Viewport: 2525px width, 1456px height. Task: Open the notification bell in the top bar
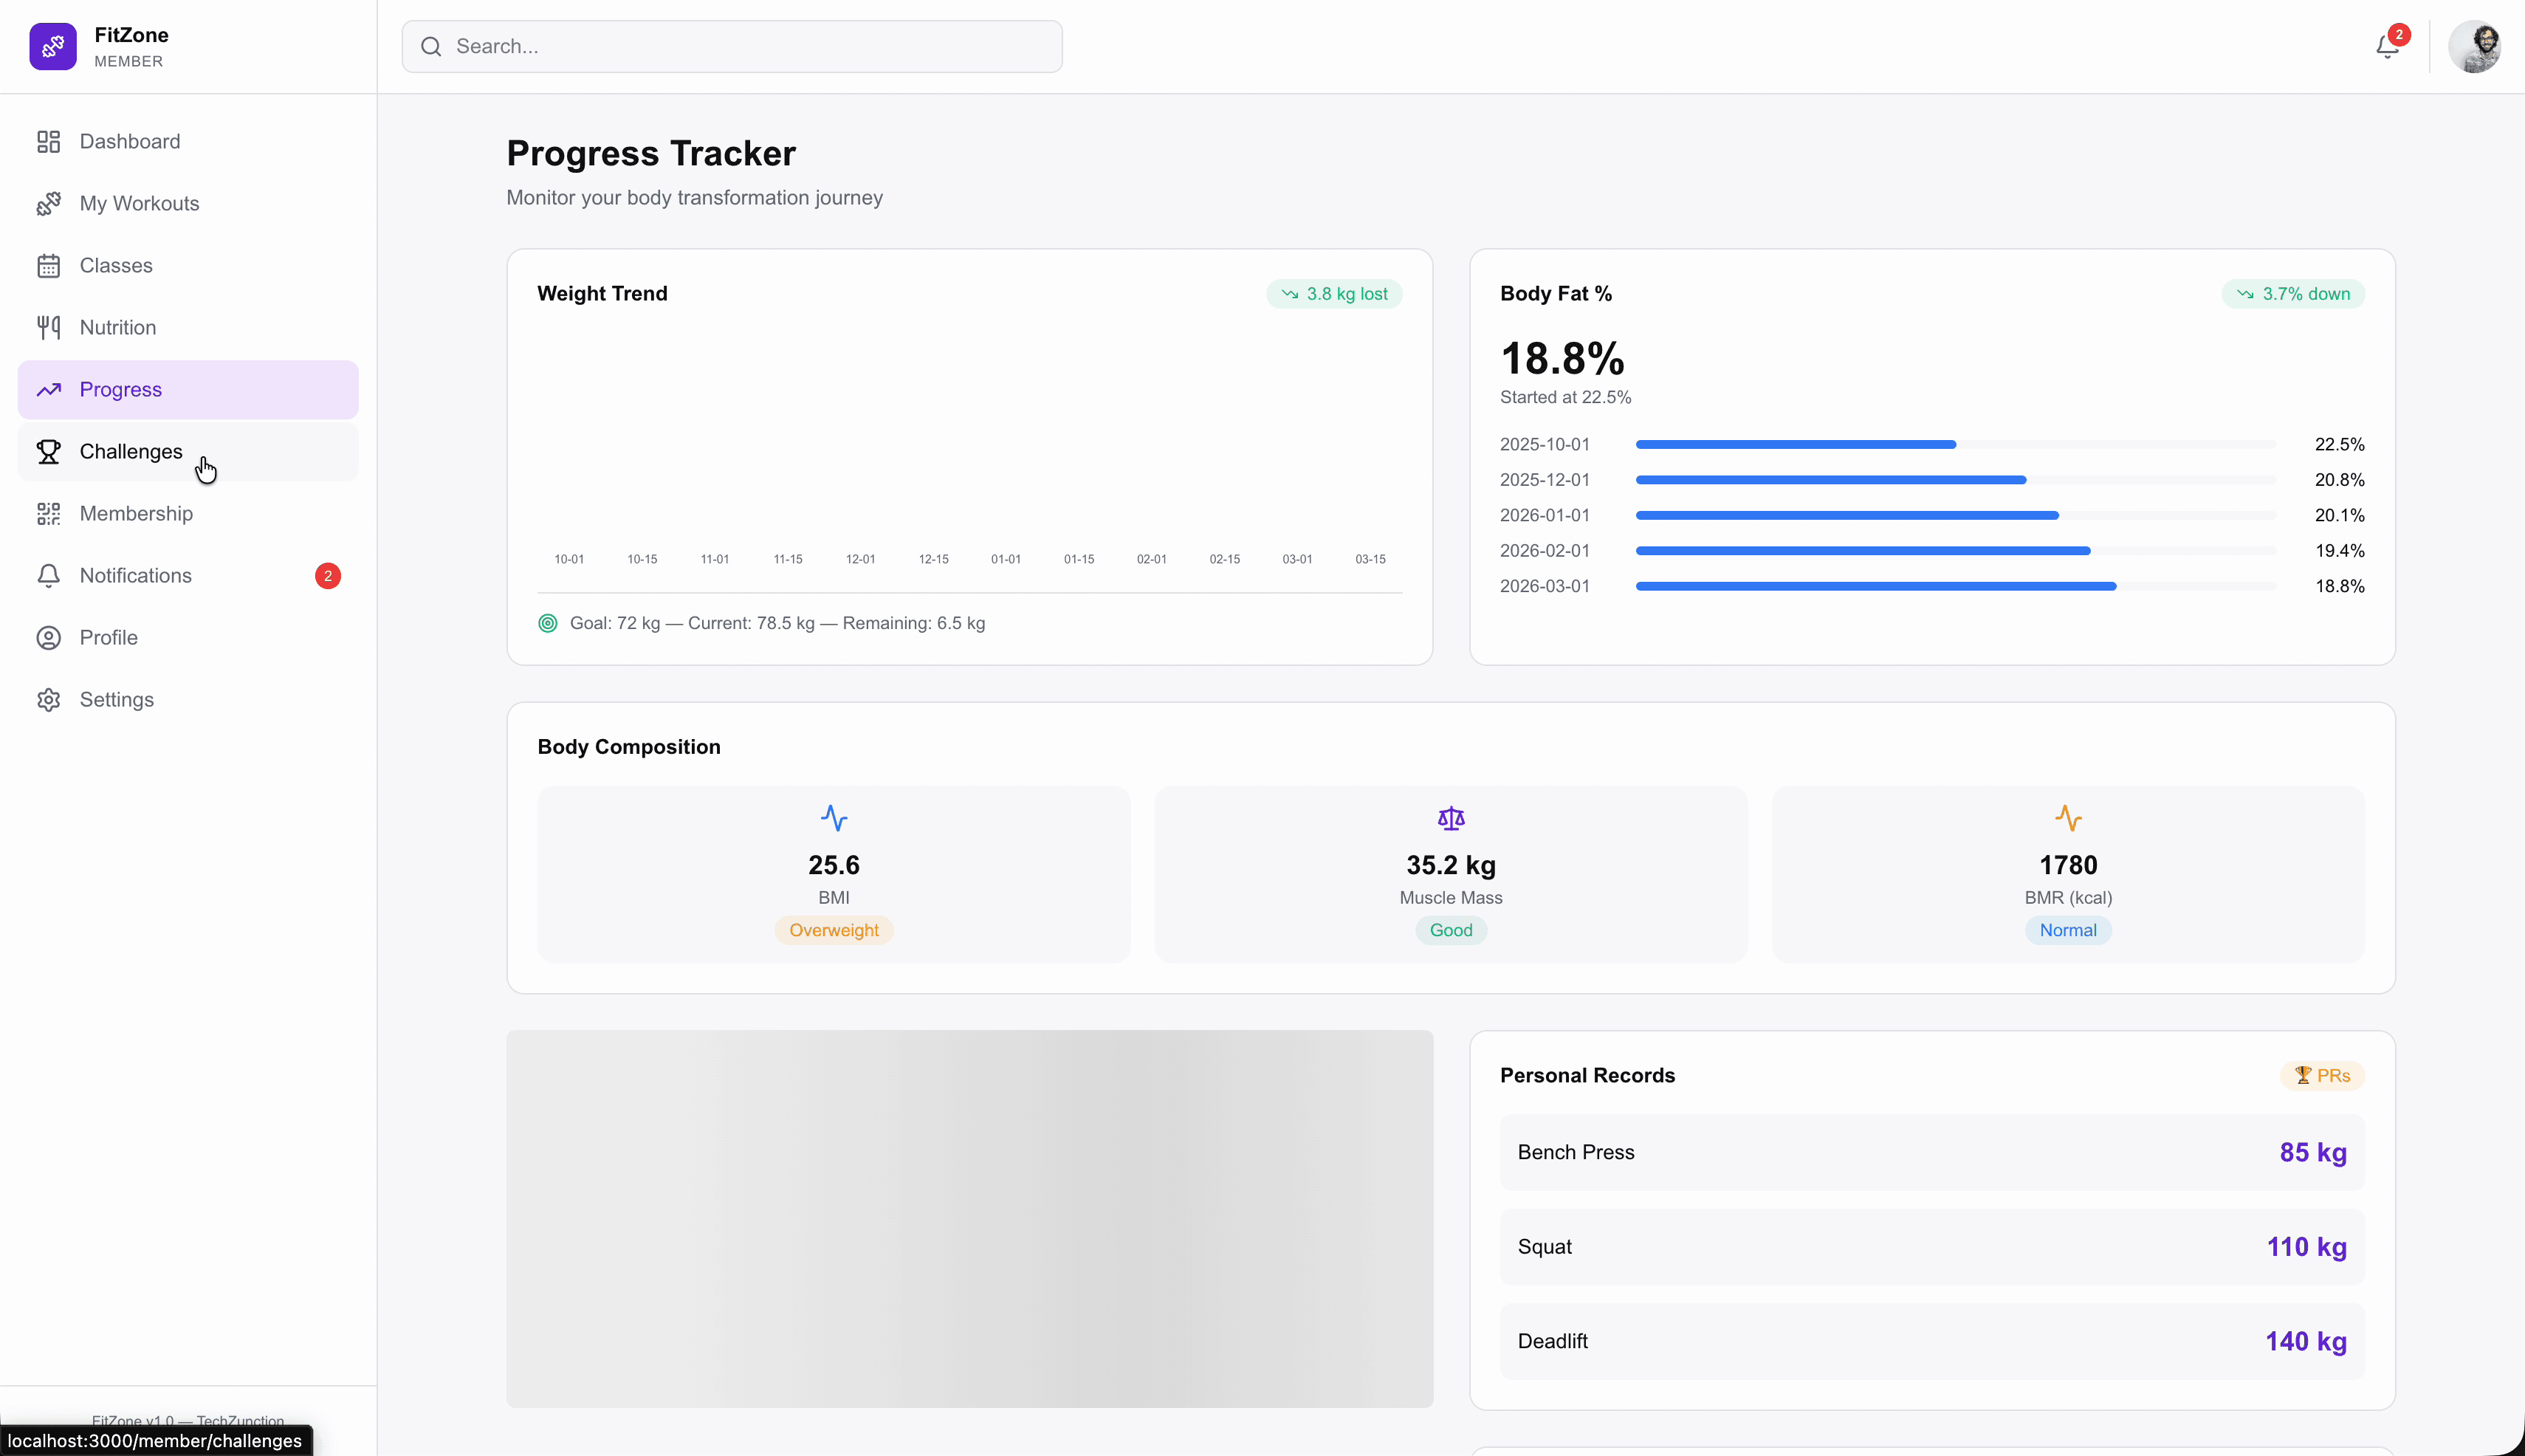pos(2387,46)
